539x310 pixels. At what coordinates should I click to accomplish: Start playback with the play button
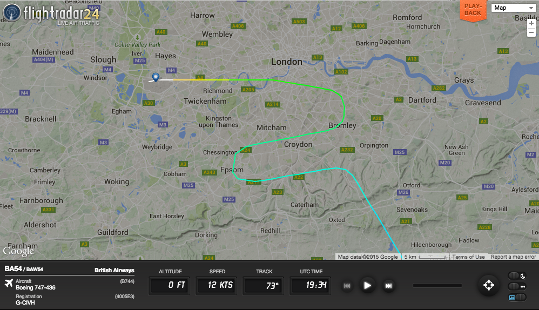tap(367, 285)
